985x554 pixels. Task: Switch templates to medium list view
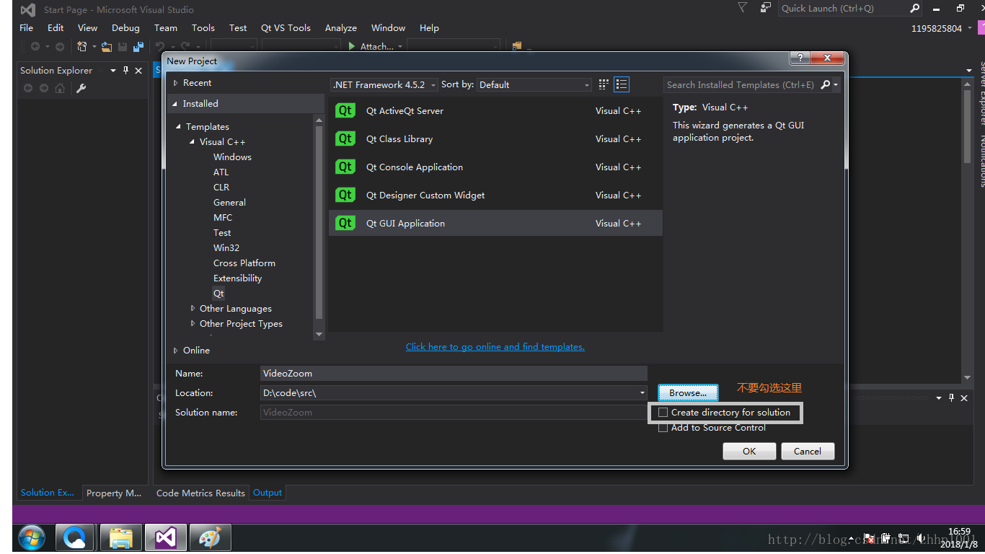coord(622,84)
